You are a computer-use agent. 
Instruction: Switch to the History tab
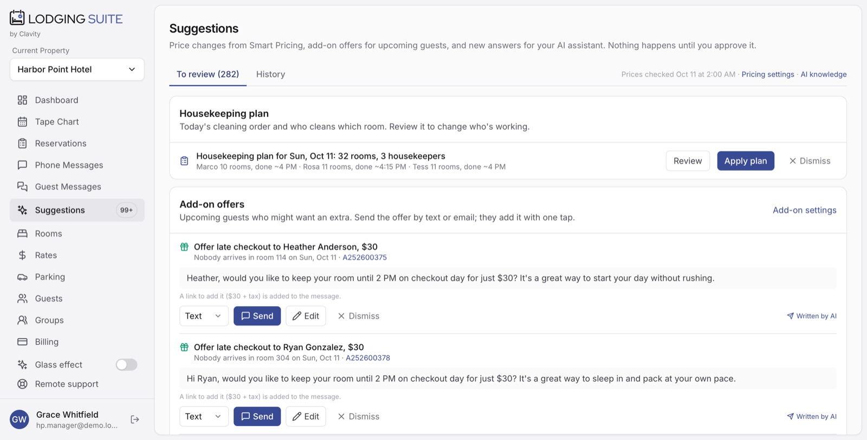[x=270, y=74]
